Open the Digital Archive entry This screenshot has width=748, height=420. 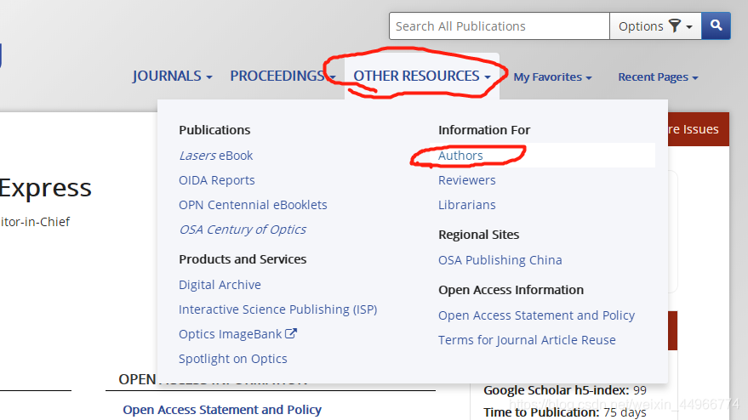(220, 285)
